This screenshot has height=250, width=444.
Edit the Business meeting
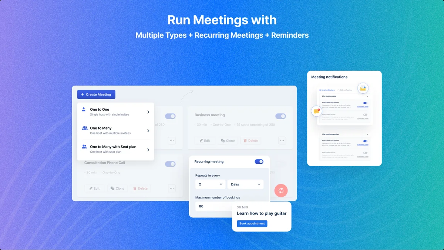[205, 141]
